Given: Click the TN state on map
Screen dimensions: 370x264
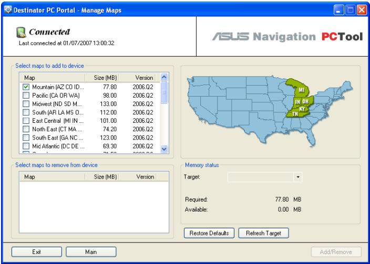Looking at the screenshot, I should [295, 114].
